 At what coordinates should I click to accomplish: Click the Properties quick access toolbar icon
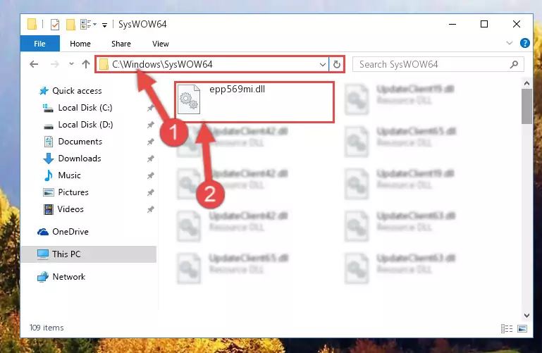coord(54,25)
